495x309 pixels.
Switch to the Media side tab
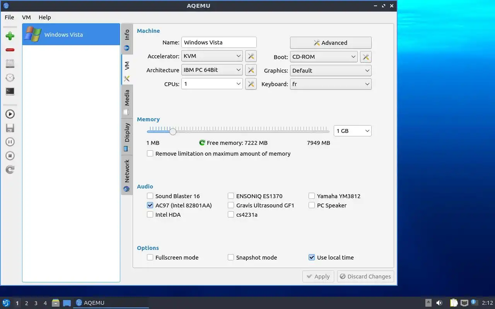pyautogui.click(x=126, y=102)
